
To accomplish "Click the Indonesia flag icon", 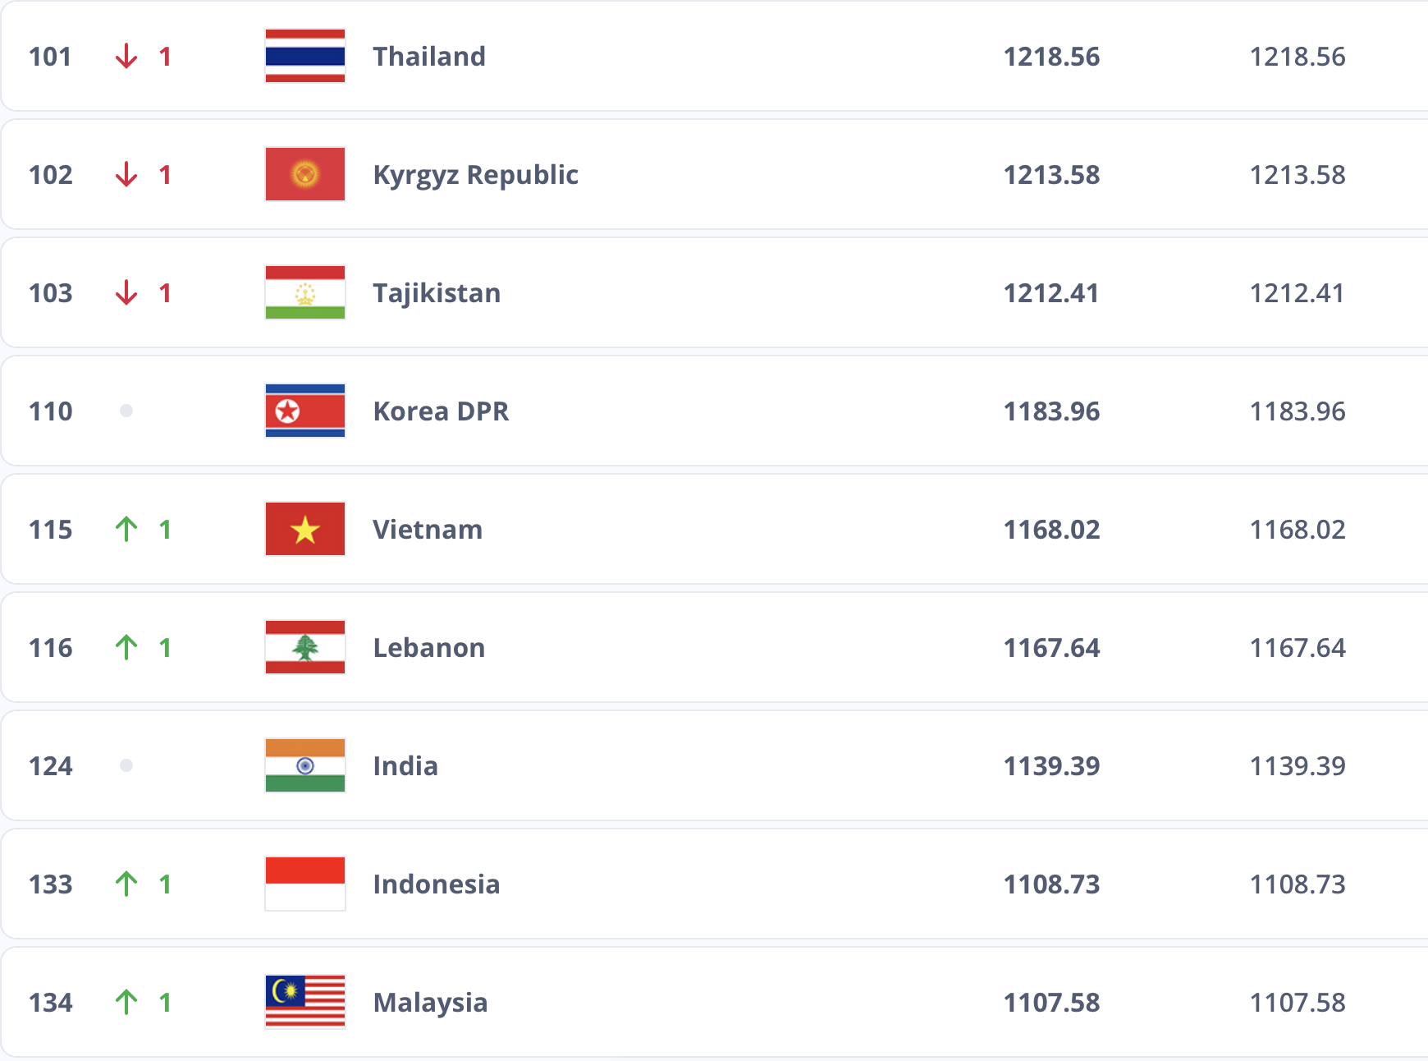I will point(304,884).
